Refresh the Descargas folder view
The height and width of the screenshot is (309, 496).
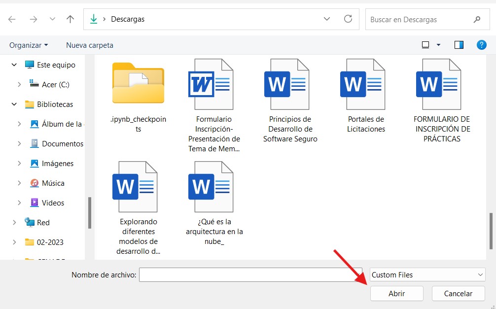pos(348,19)
